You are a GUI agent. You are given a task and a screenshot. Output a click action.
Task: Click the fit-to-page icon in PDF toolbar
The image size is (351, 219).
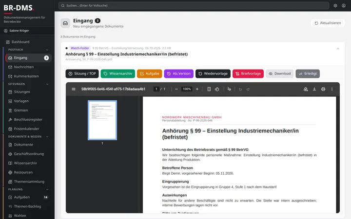pos(209,89)
